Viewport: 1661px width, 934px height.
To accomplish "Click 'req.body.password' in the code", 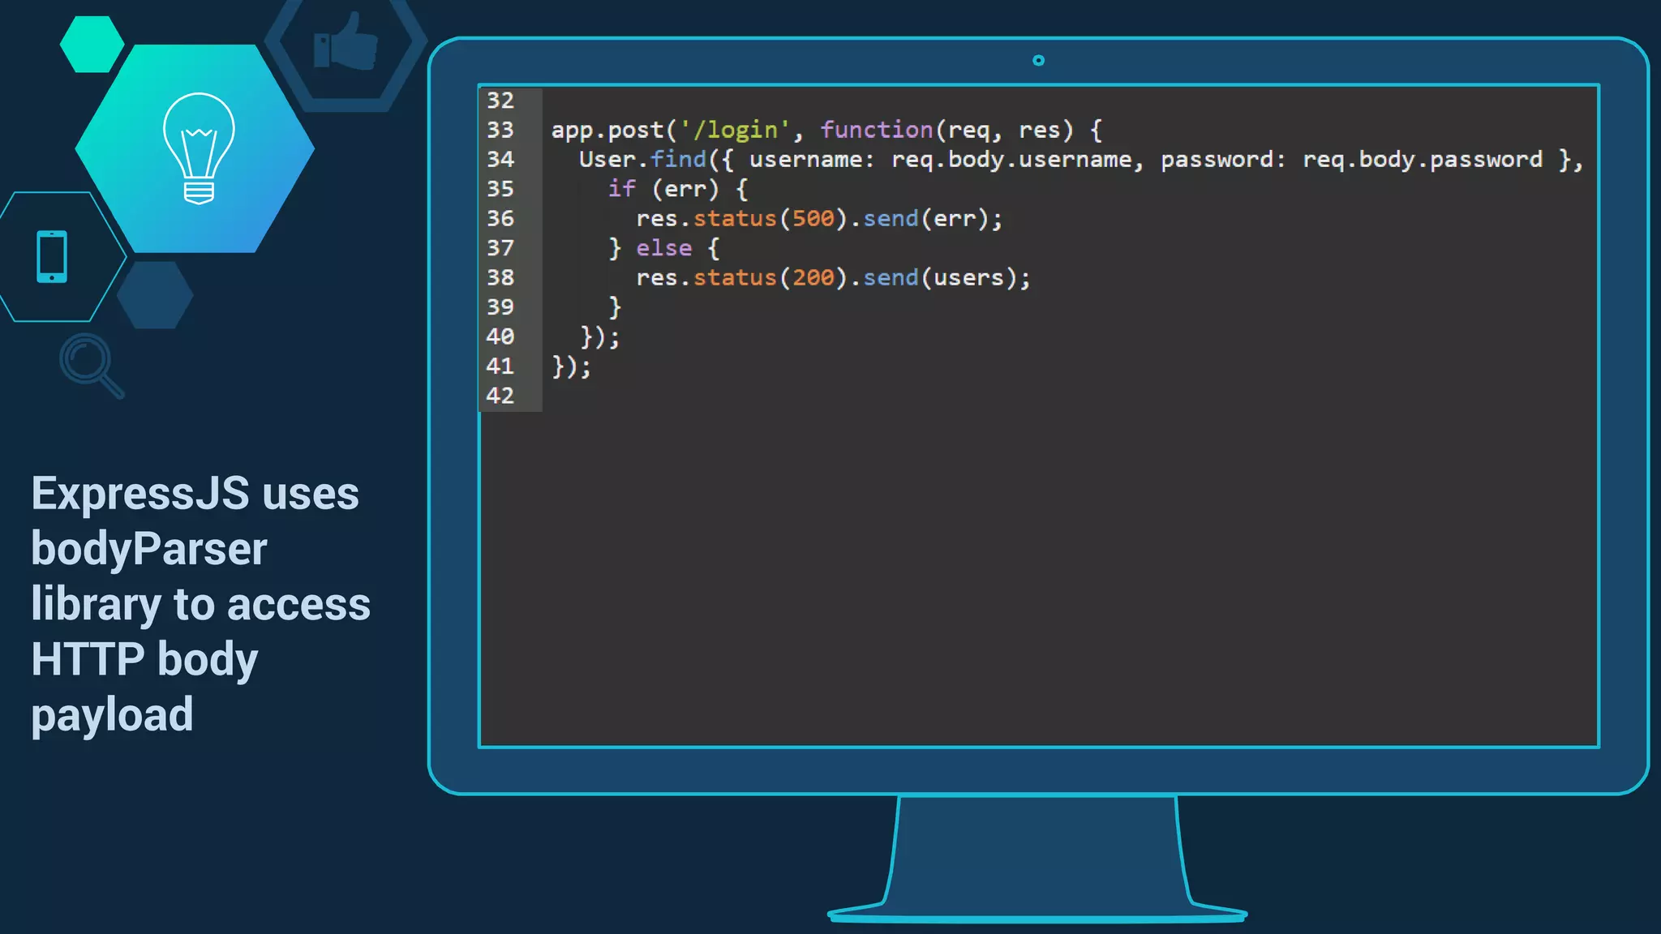I will [1423, 160].
